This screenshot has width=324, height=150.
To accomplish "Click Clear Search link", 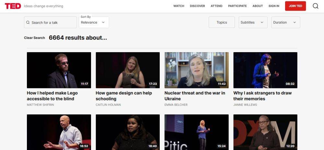I will point(34,38).
